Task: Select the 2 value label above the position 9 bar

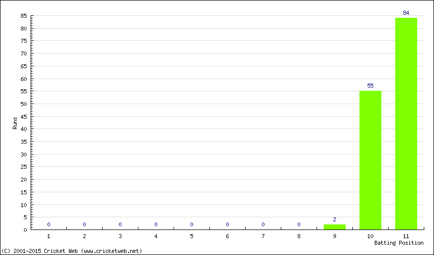Action: [x=334, y=219]
